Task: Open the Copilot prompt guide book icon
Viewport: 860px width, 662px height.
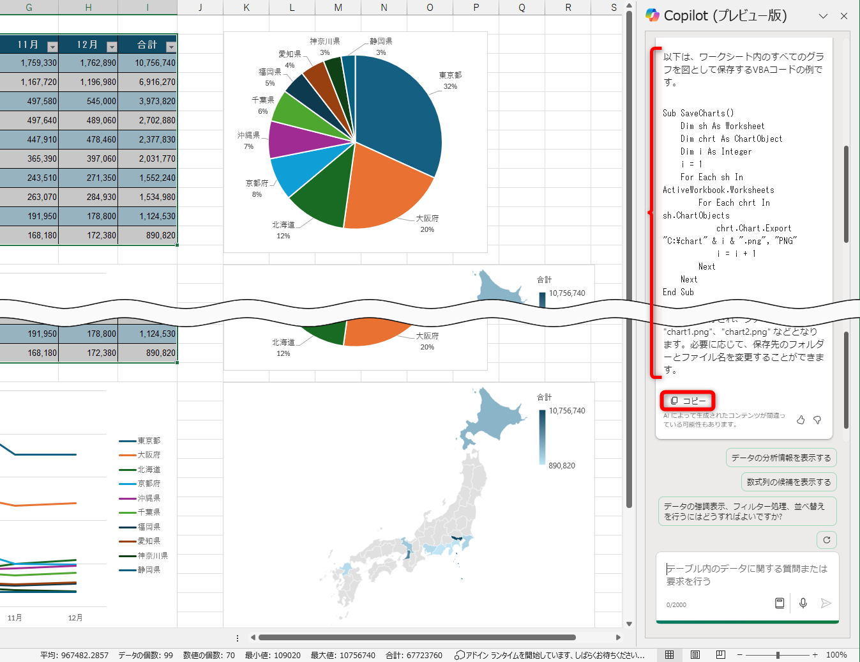Action: (x=780, y=603)
